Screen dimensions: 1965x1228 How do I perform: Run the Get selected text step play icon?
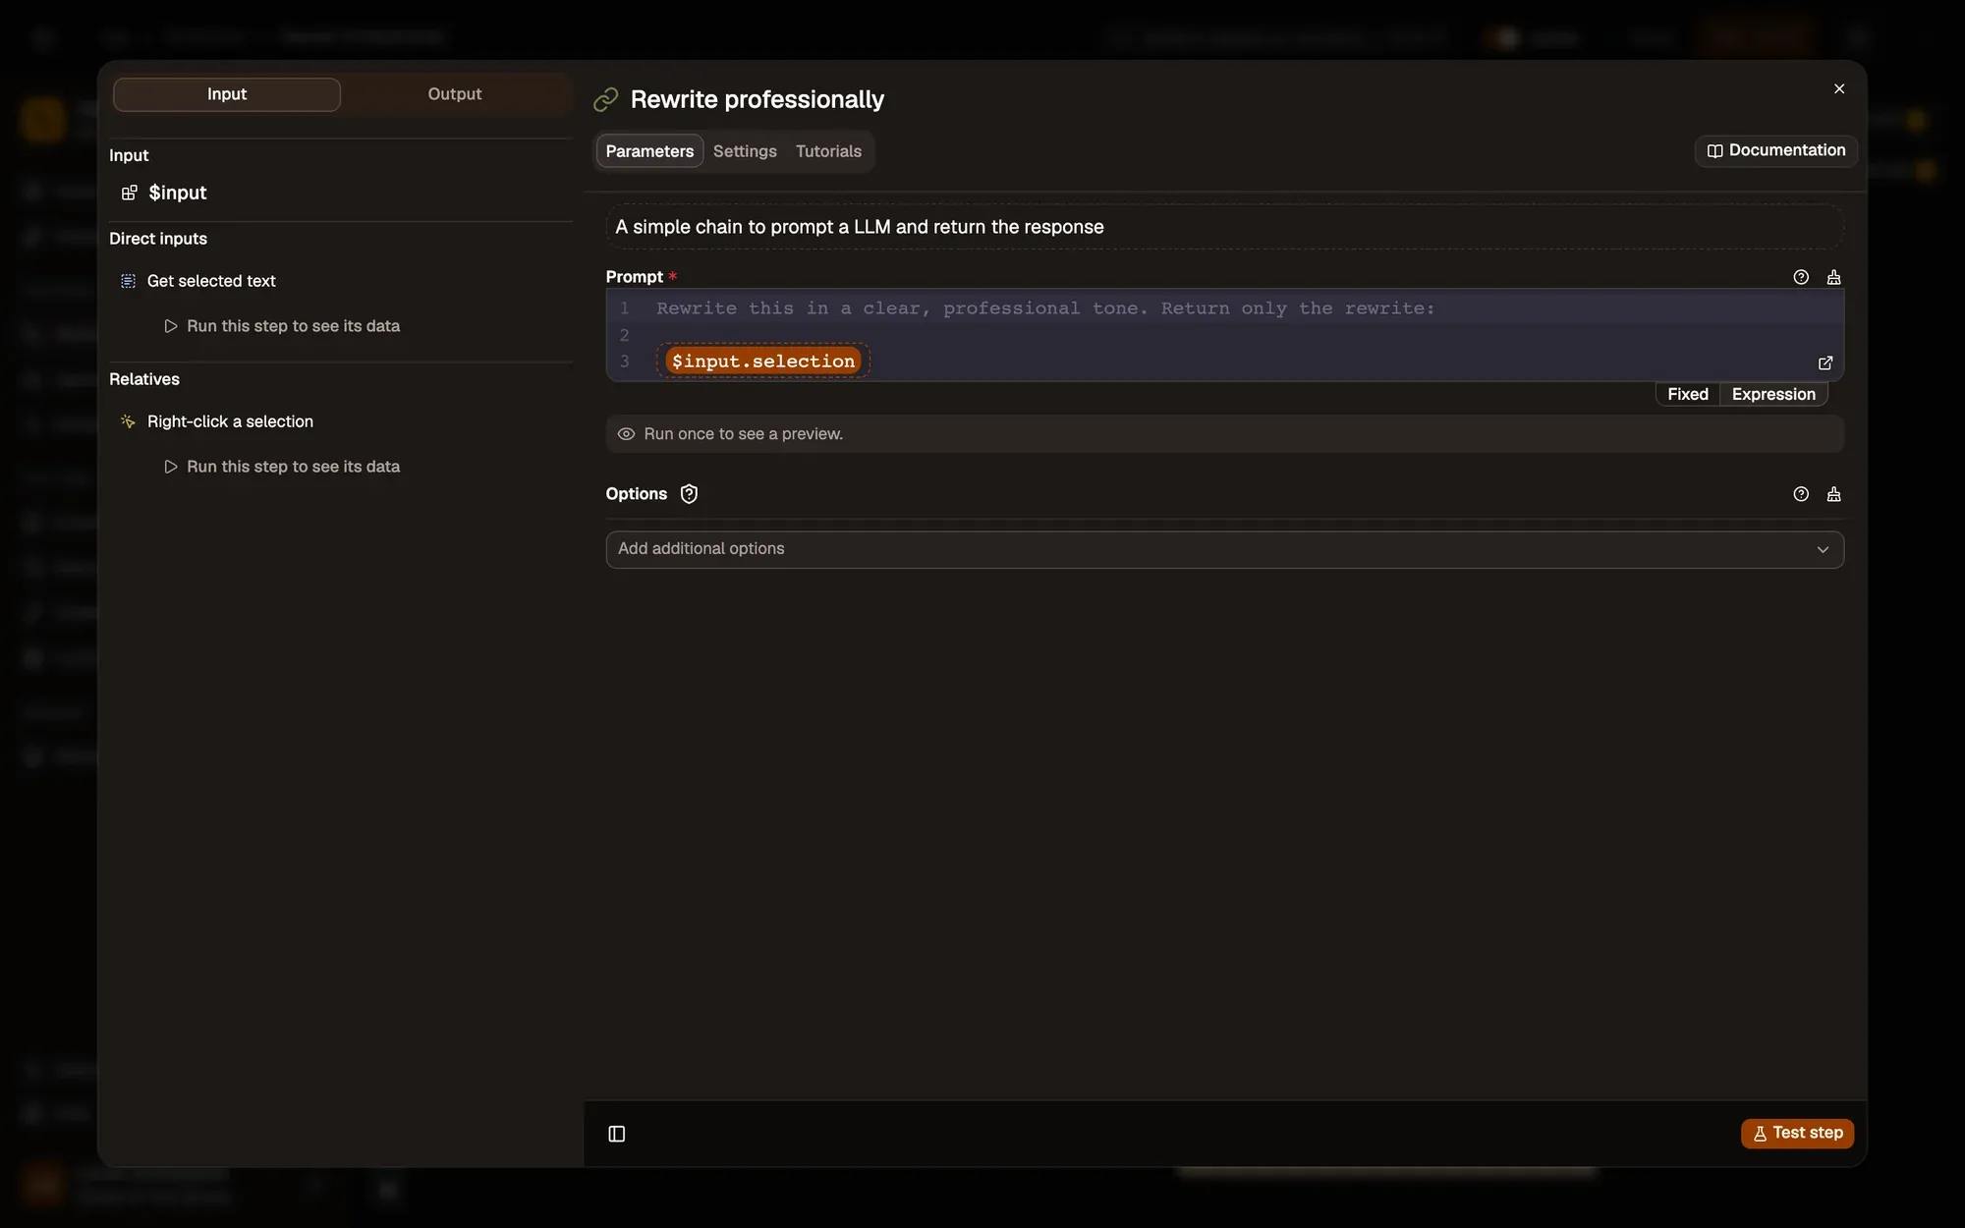[171, 326]
